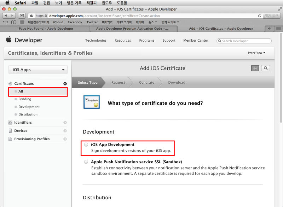The width and height of the screenshot is (283, 207).
Task: Open the 방문 기록 menu
Action: click(x=74, y=3)
